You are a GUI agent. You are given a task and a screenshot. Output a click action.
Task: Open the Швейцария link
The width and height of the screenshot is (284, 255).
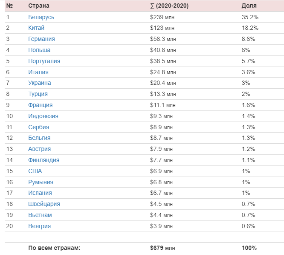44,204
